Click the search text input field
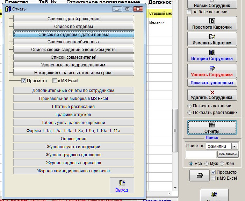Viewport: 245px width, 201px height. click(201, 154)
